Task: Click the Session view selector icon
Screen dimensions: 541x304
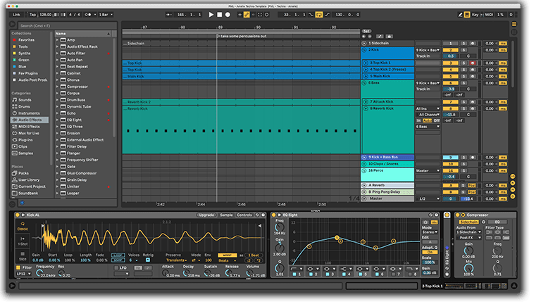Action: click(x=514, y=32)
